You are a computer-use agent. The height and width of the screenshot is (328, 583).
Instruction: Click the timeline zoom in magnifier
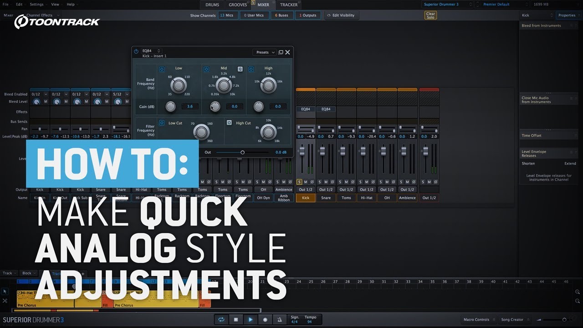[x=577, y=292]
